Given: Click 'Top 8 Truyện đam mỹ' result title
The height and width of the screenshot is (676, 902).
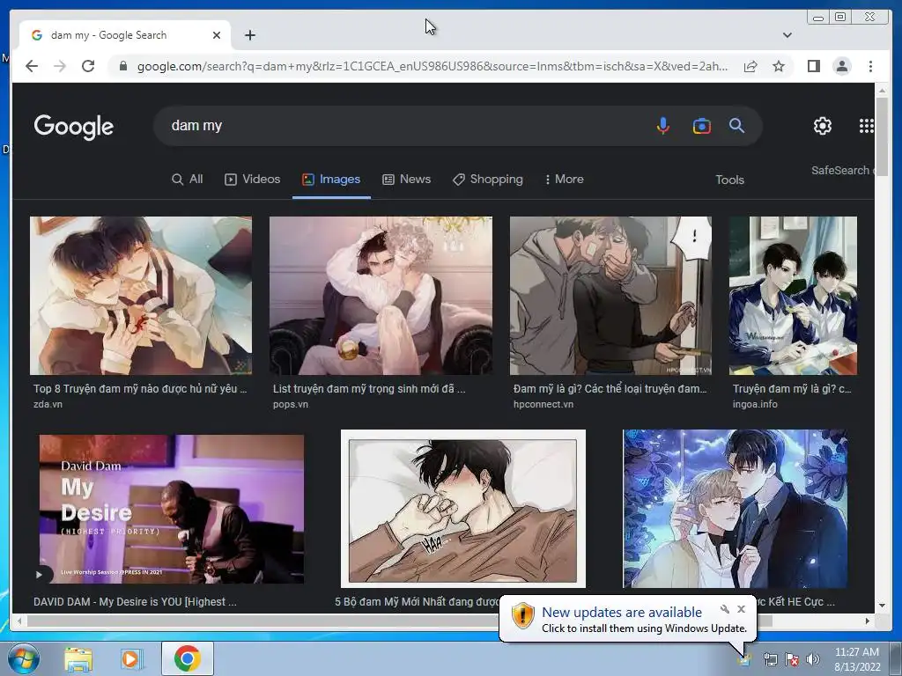Looking at the screenshot, I should coord(140,388).
